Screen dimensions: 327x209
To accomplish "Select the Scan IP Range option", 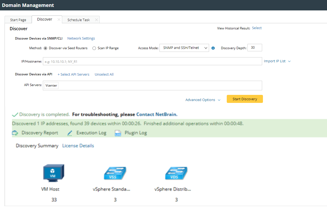I will [94, 48].
